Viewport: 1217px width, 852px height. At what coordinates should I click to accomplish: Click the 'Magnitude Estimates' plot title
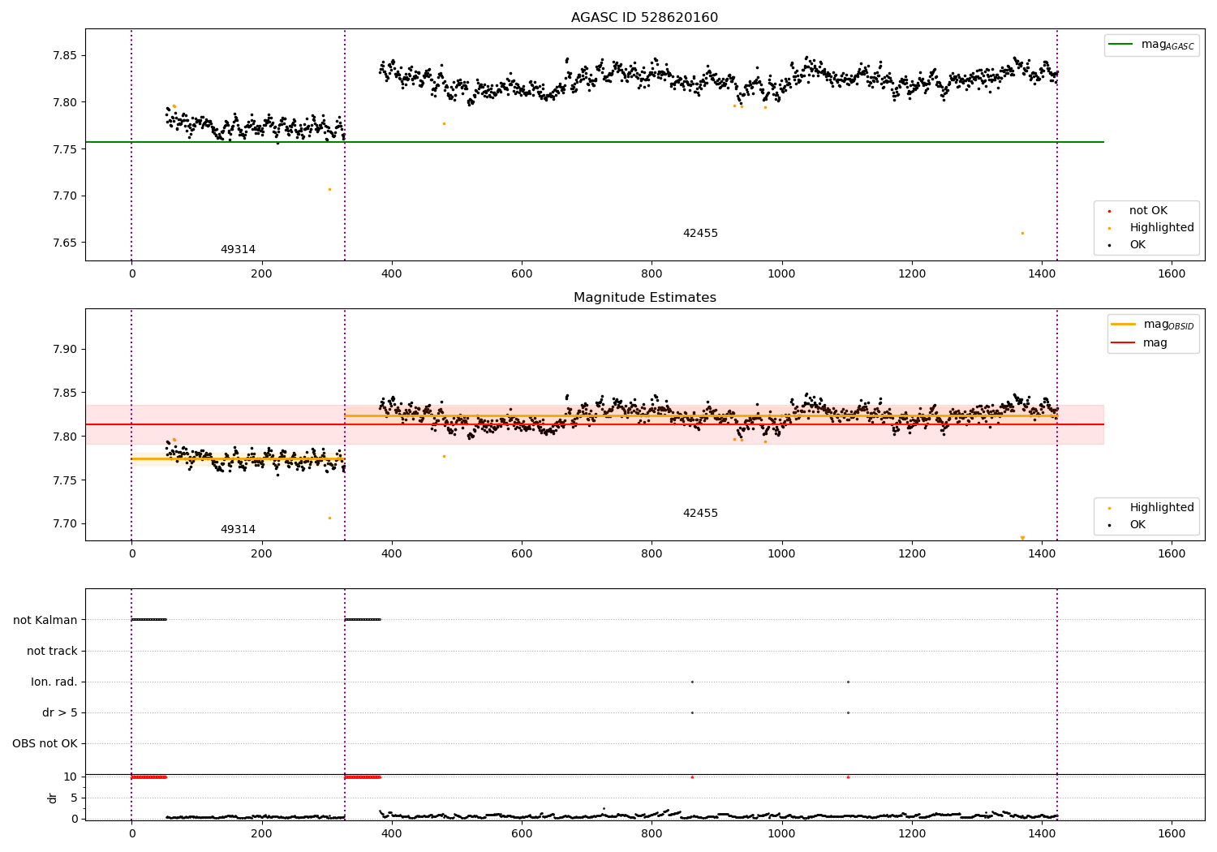[x=644, y=298]
